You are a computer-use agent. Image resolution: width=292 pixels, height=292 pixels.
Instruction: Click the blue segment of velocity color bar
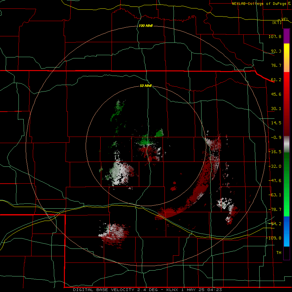pyautogui.click(x=286, y=231)
